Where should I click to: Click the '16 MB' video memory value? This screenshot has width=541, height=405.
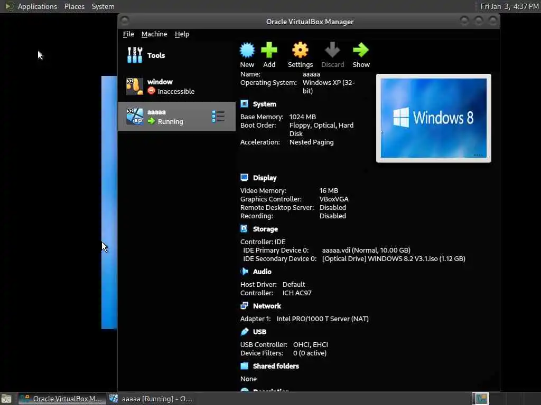pyautogui.click(x=329, y=190)
